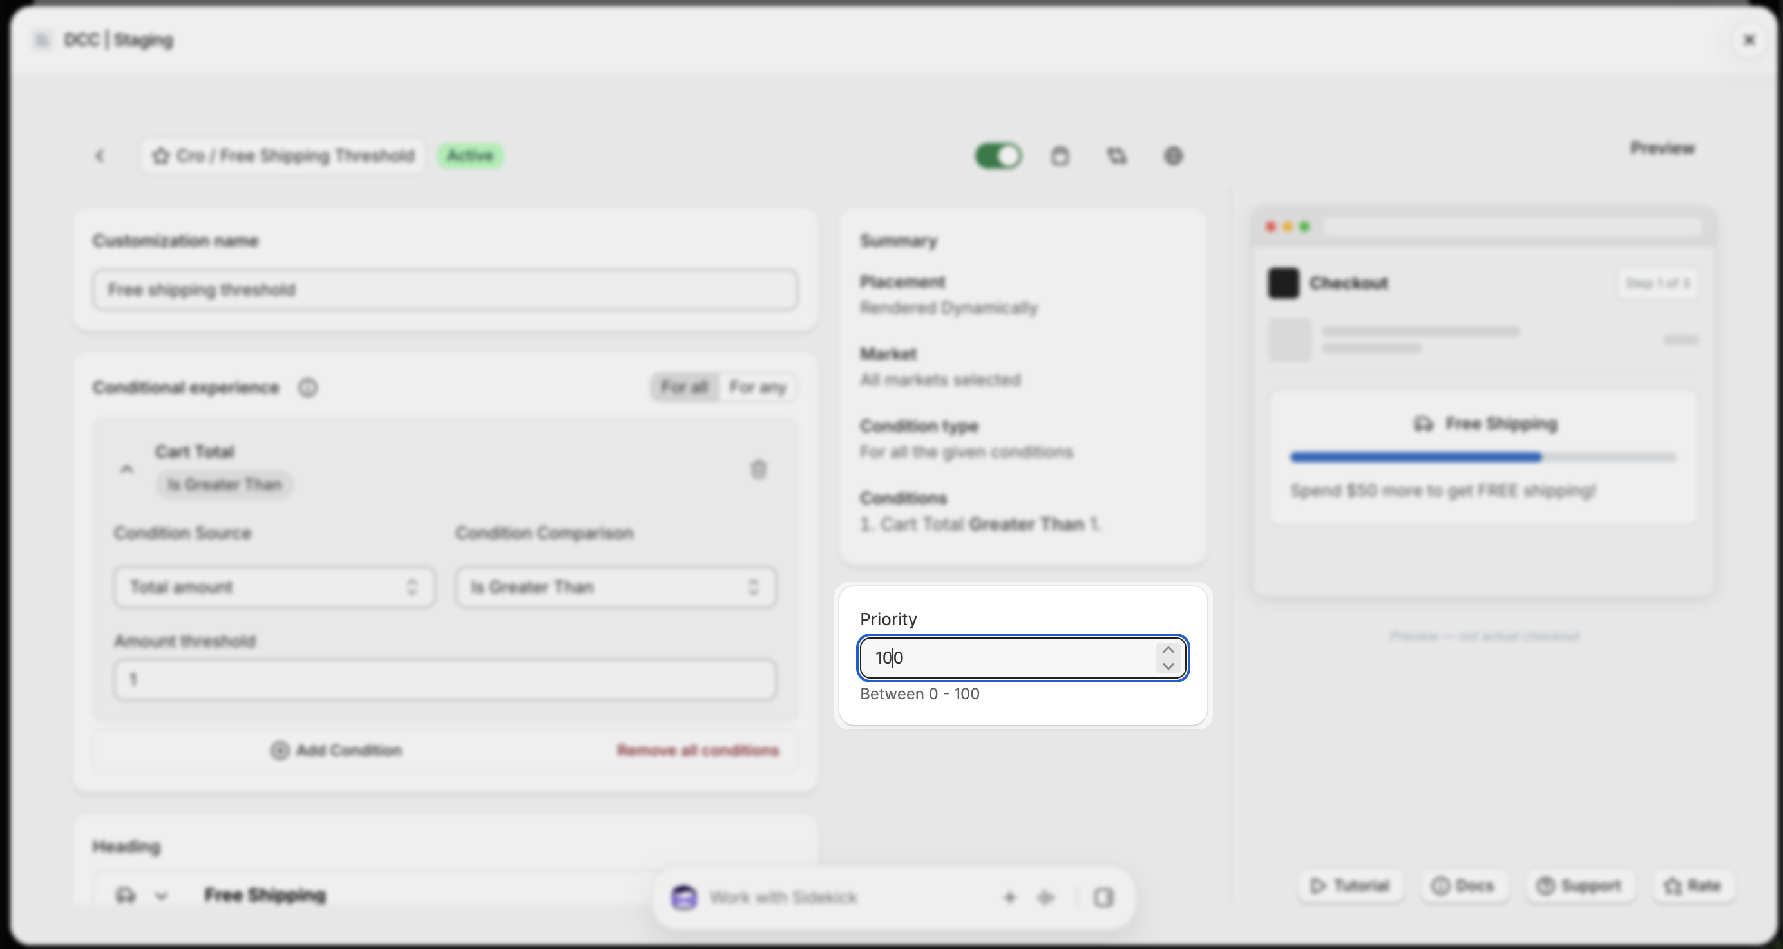Click the delete customization trash icon in header
Screen dimensions: 1783x949
pyautogui.click(x=1060, y=156)
